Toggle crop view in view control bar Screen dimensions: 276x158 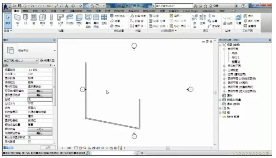pos(94,148)
